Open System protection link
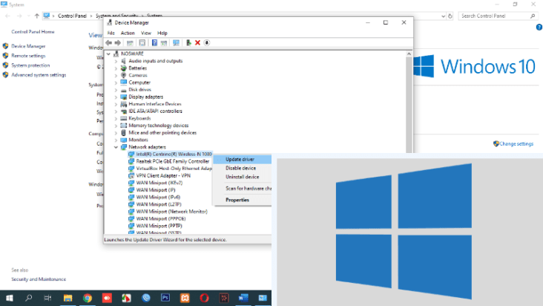543x306 pixels. pos(30,65)
